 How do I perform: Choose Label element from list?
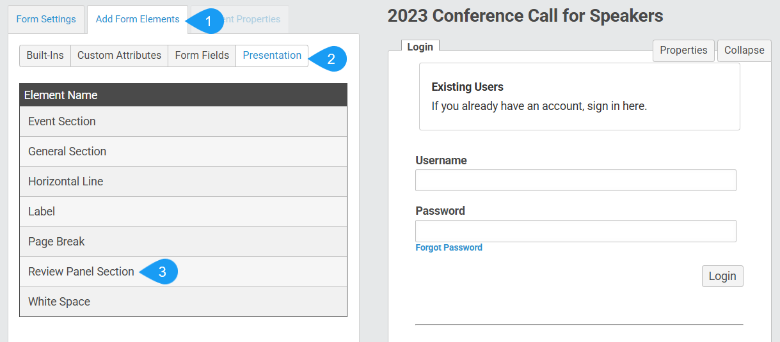click(183, 212)
